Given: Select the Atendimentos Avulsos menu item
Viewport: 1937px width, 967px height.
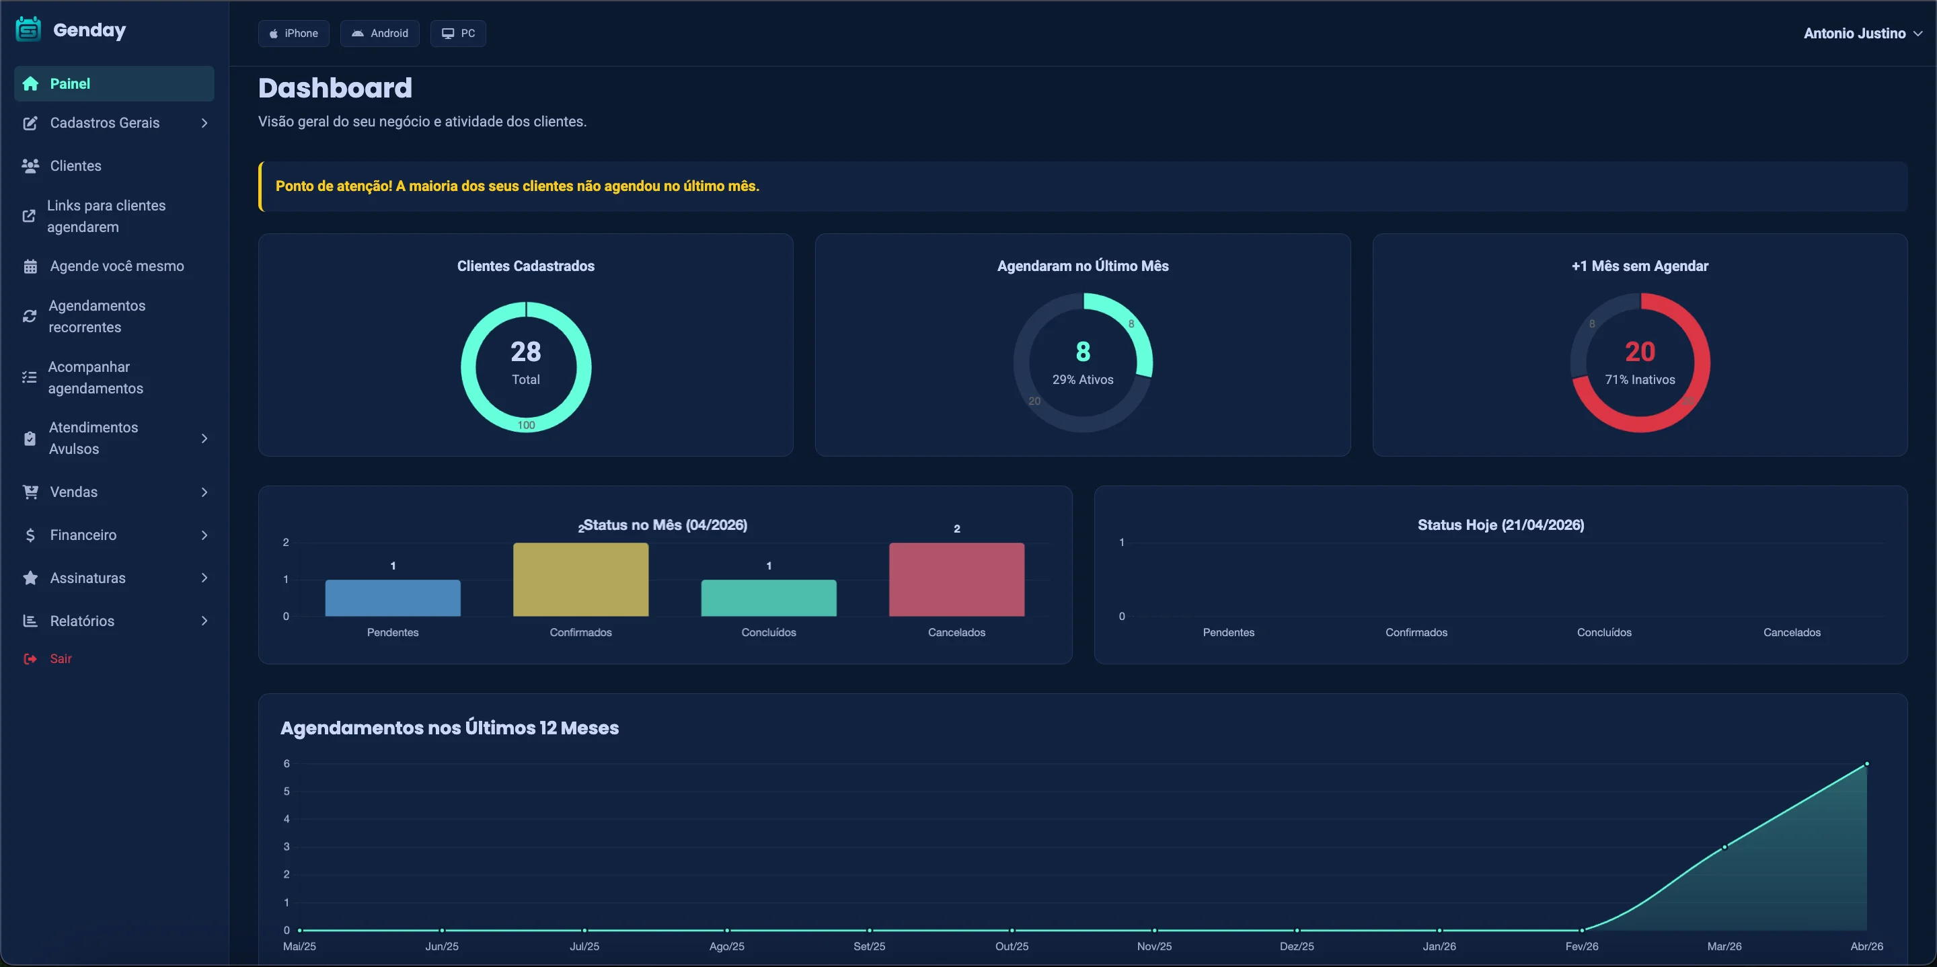Looking at the screenshot, I should [x=114, y=438].
